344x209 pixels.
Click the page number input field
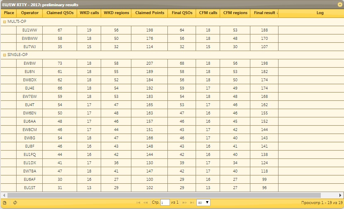tap(165, 203)
